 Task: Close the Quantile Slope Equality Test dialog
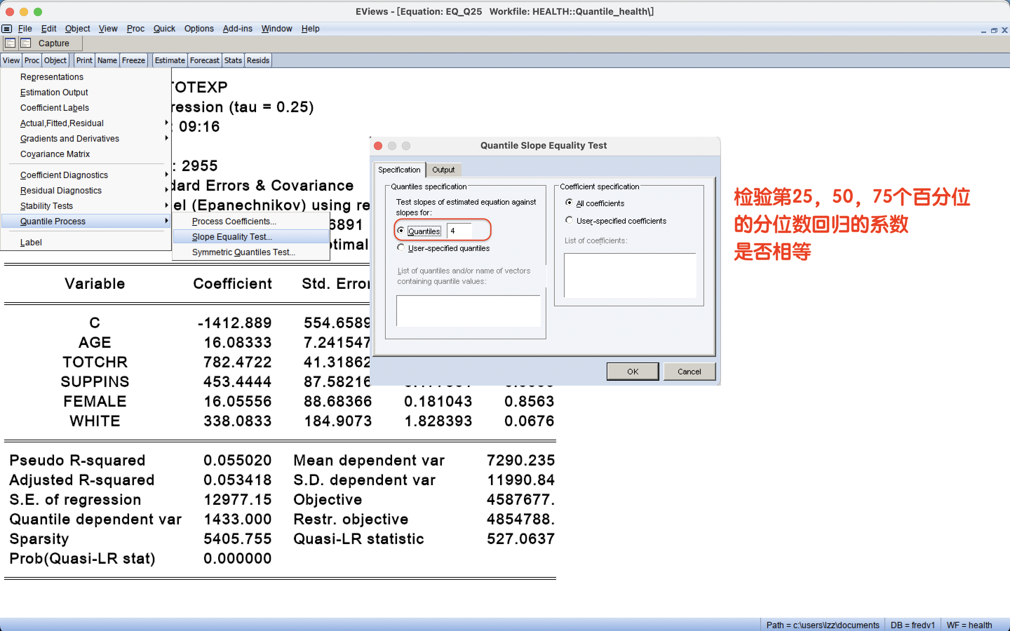(x=378, y=145)
